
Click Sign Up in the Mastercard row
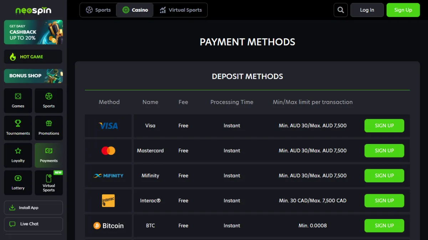[384, 151]
